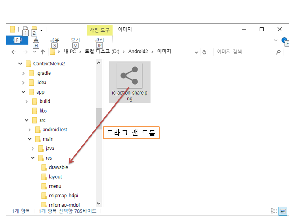This screenshot has height=221, width=295.
Task: Click the refresh button beside address bar
Action: pos(204,52)
